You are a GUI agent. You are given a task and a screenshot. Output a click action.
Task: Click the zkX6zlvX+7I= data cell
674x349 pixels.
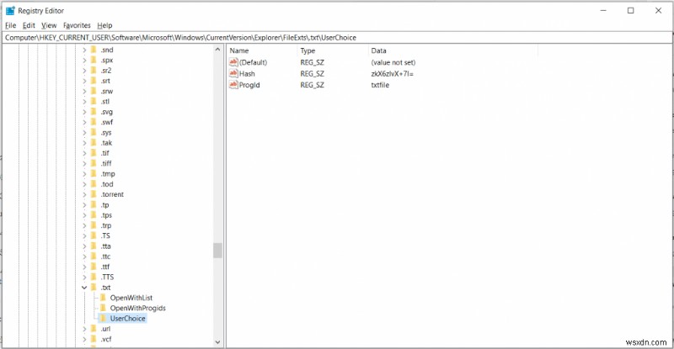(x=392, y=73)
